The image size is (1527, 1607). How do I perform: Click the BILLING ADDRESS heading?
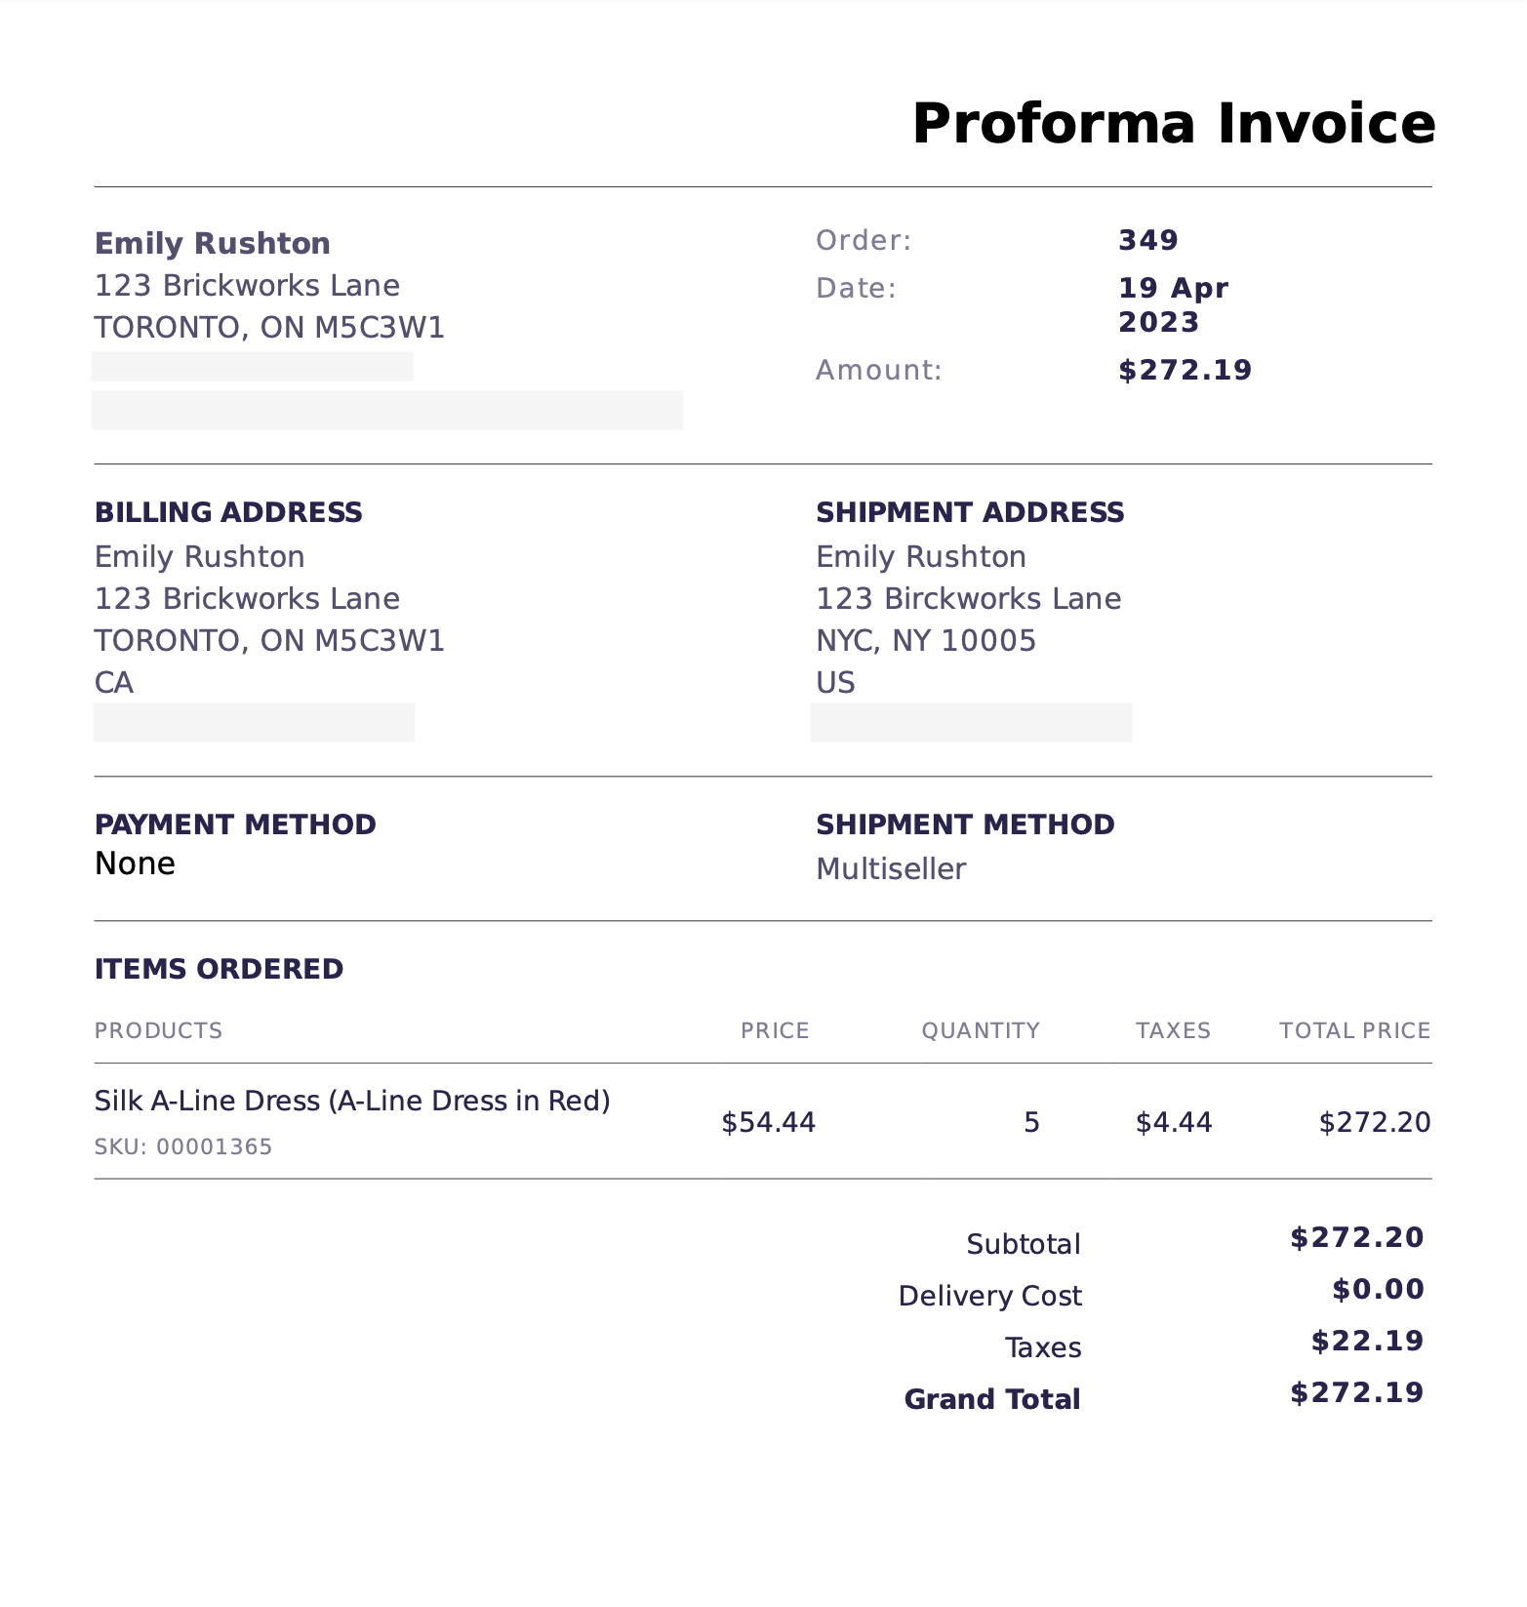228,512
